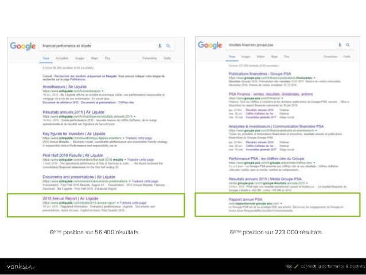Click the magnifier icon in the Air Liquide search box
Viewport: 366px width, 275px height.
click(168, 46)
